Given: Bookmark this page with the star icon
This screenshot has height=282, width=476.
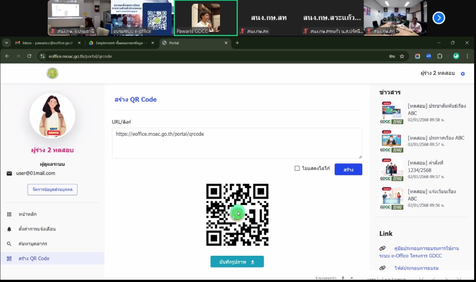Looking at the screenshot, I should point(402,56).
